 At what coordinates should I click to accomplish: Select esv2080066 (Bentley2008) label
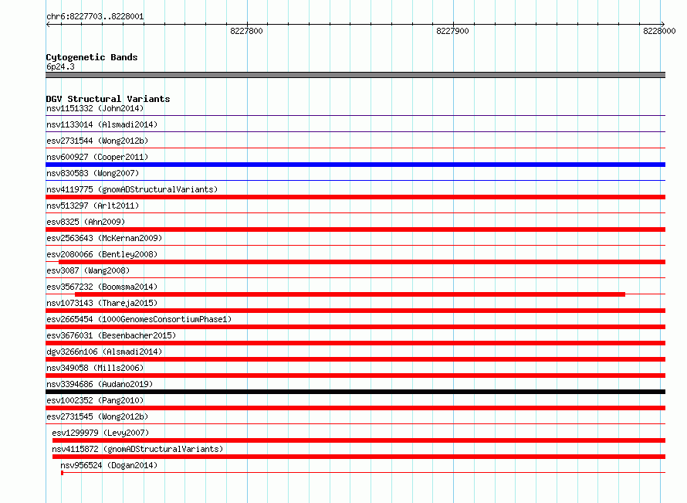[102, 254]
